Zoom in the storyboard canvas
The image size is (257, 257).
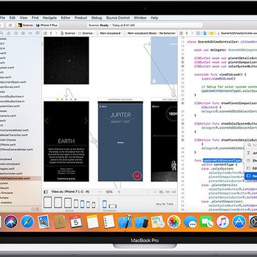coord(119,192)
